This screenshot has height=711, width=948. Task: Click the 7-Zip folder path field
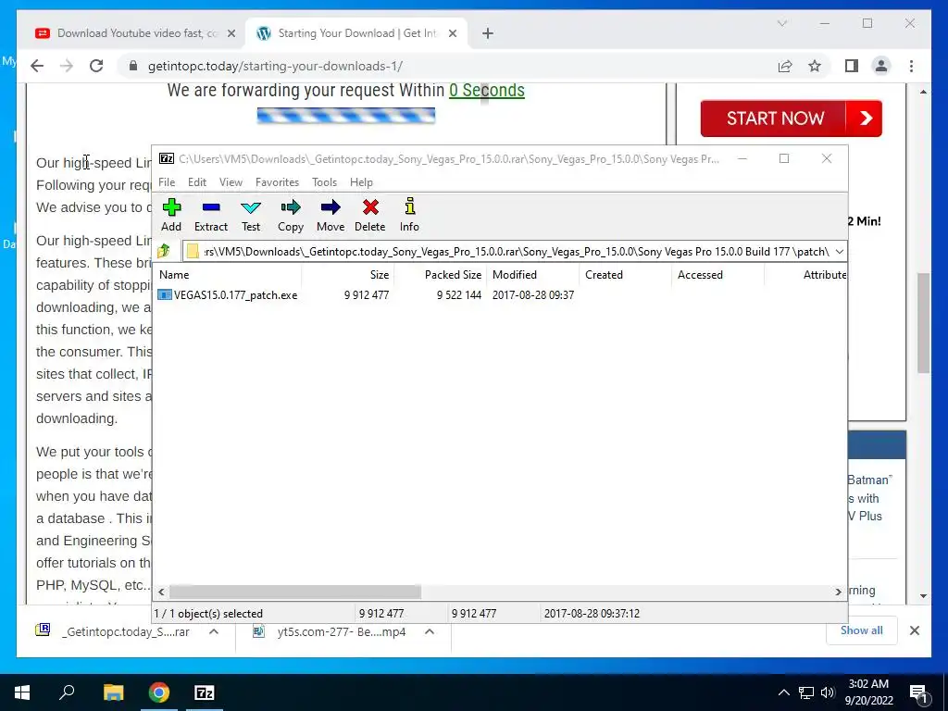click(x=516, y=252)
